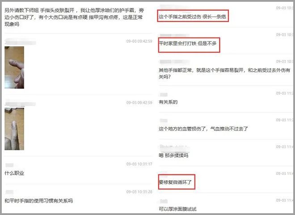Click the message 嗯 那多揉揉吗
295x215 pixels.
(173, 156)
